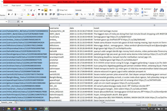Open the Page Layout ribbon tab
The image size is (167, 111).
pos(16,5)
